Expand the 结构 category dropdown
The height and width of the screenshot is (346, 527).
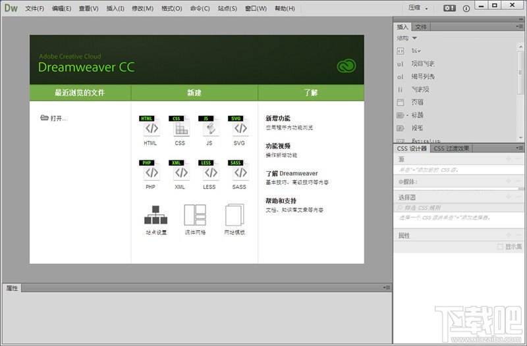[x=414, y=38]
